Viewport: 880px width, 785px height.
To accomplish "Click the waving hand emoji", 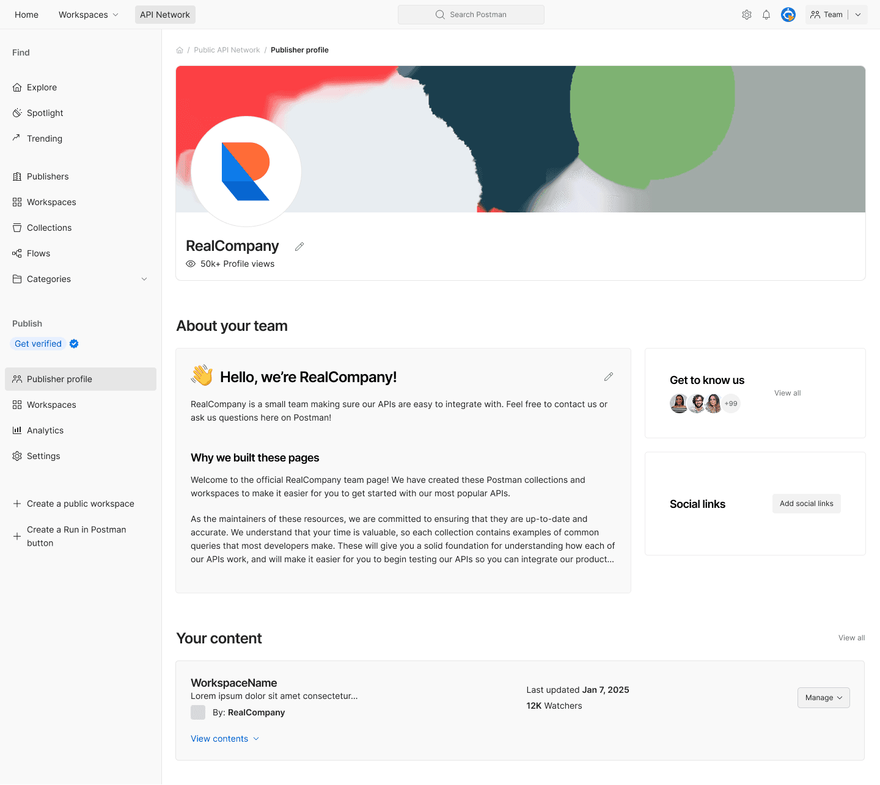I will pyautogui.click(x=202, y=375).
